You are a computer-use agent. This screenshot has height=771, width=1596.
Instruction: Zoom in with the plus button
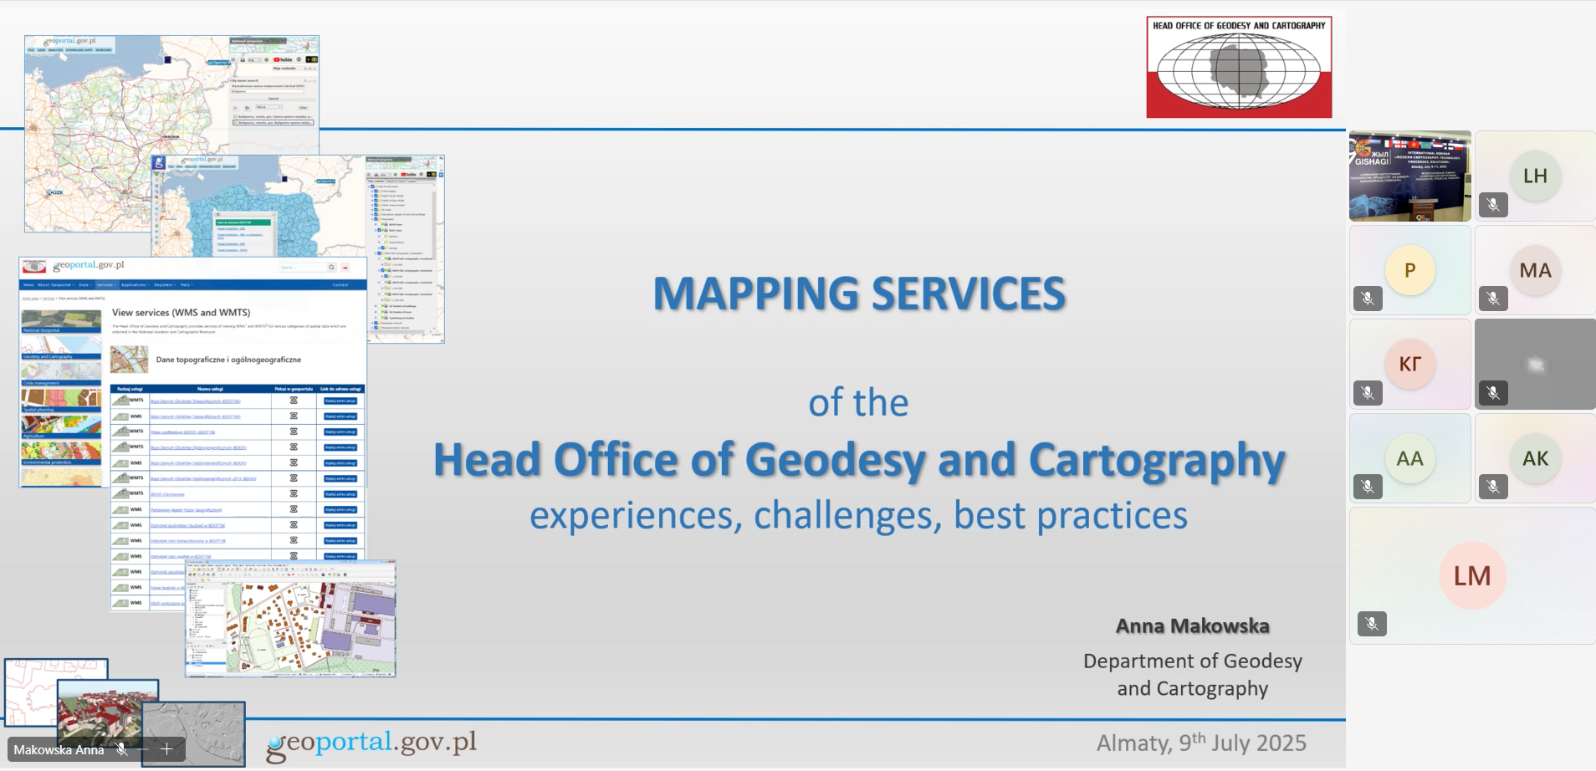pyautogui.click(x=167, y=749)
